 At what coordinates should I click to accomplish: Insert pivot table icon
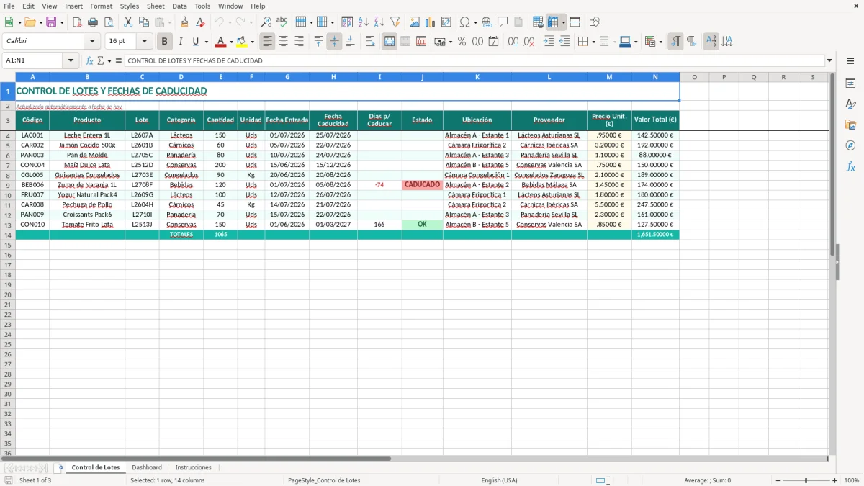click(x=446, y=22)
